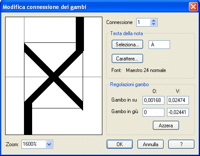Viewport: 200px width, 156px height.
Task: Increase the Connessione value with up arrow
Action: pyautogui.click(x=153, y=21)
